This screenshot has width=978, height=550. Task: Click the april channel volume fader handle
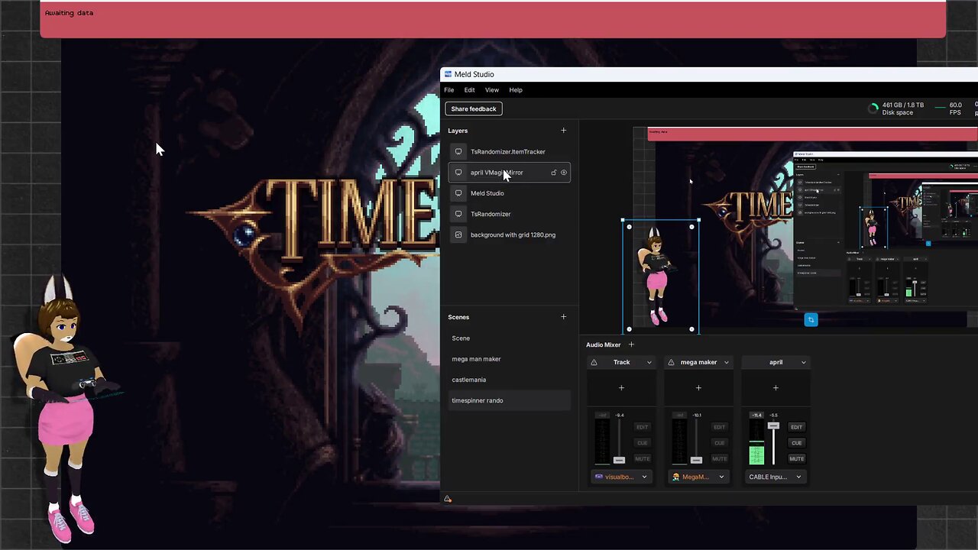pyautogui.click(x=773, y=425)
